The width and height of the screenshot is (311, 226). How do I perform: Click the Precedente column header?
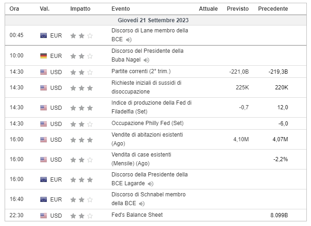coord(273,9)
